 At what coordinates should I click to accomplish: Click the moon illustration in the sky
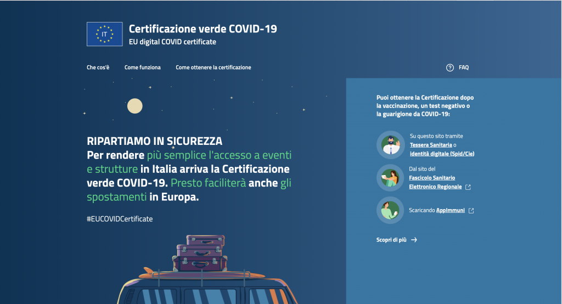click(135, 106)
